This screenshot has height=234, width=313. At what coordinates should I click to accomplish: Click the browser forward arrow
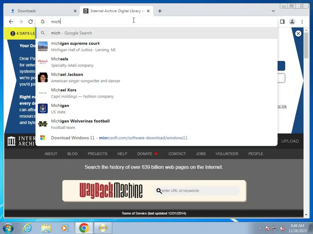click(x=21, y=22)
